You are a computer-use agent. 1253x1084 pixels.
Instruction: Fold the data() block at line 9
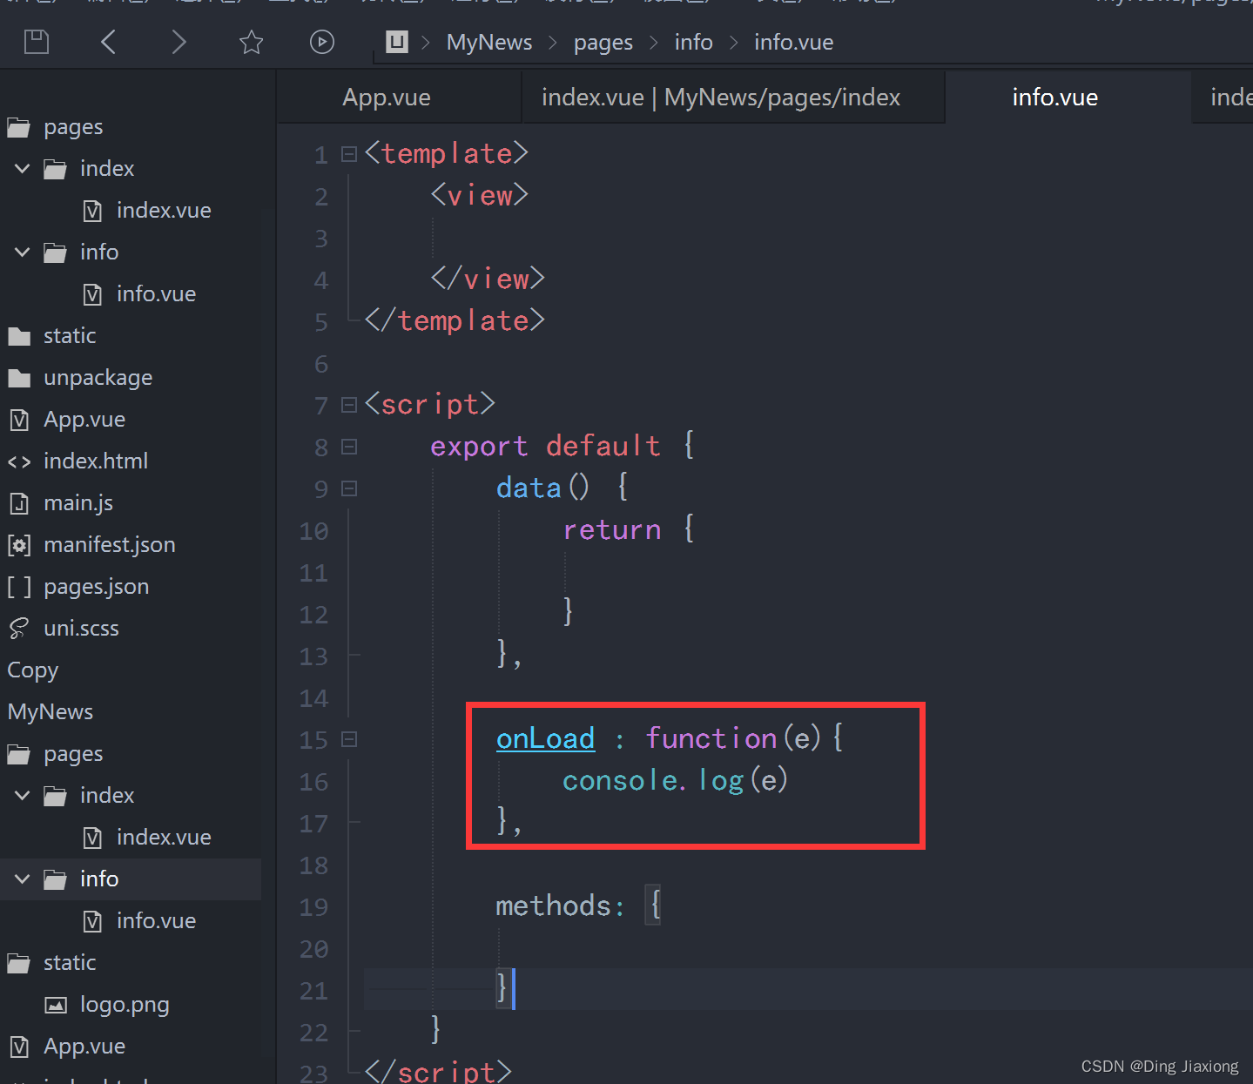349,488
